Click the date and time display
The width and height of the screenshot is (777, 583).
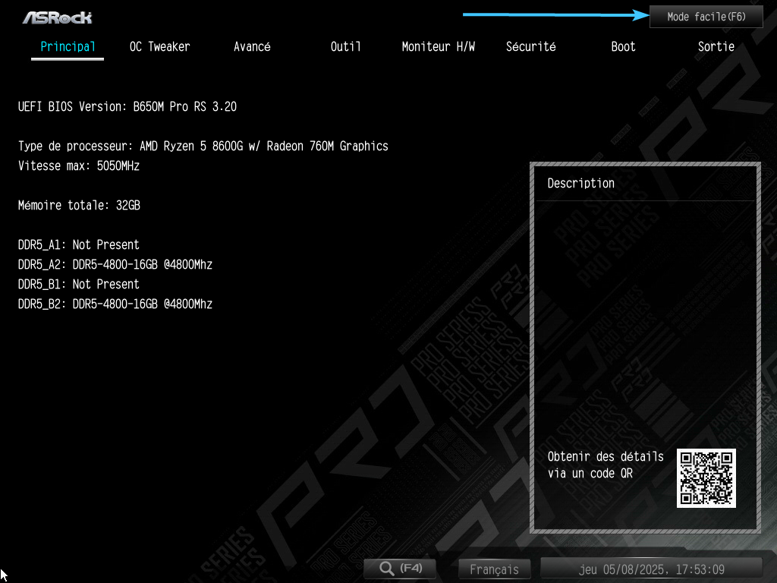click(651, 569)
